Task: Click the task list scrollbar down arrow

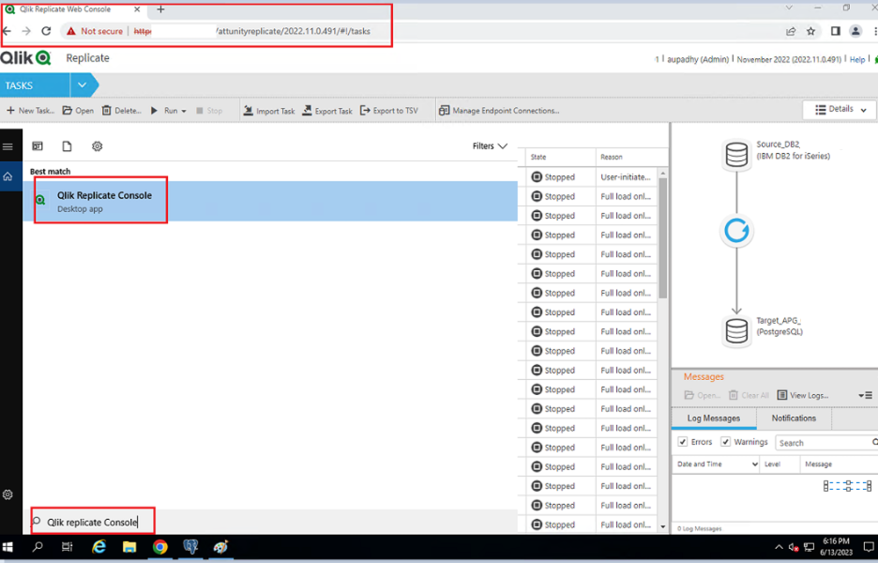Action: point(663,526)
